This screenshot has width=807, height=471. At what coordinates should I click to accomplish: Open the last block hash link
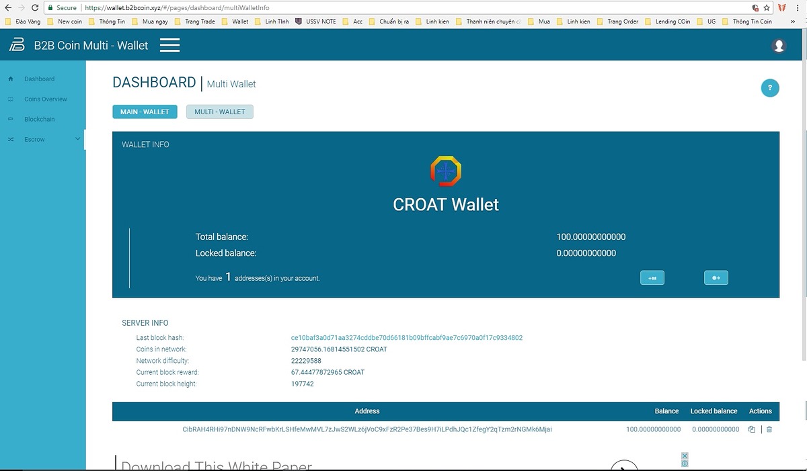point(407,338)
